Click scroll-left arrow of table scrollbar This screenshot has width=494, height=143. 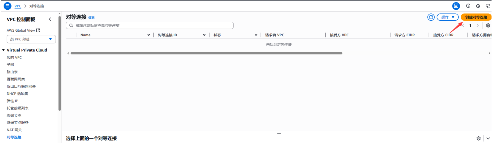(x=68, y=53)
